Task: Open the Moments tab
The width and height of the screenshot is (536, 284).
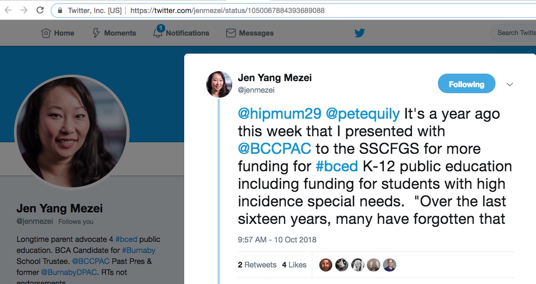Action: click(114, 33)
